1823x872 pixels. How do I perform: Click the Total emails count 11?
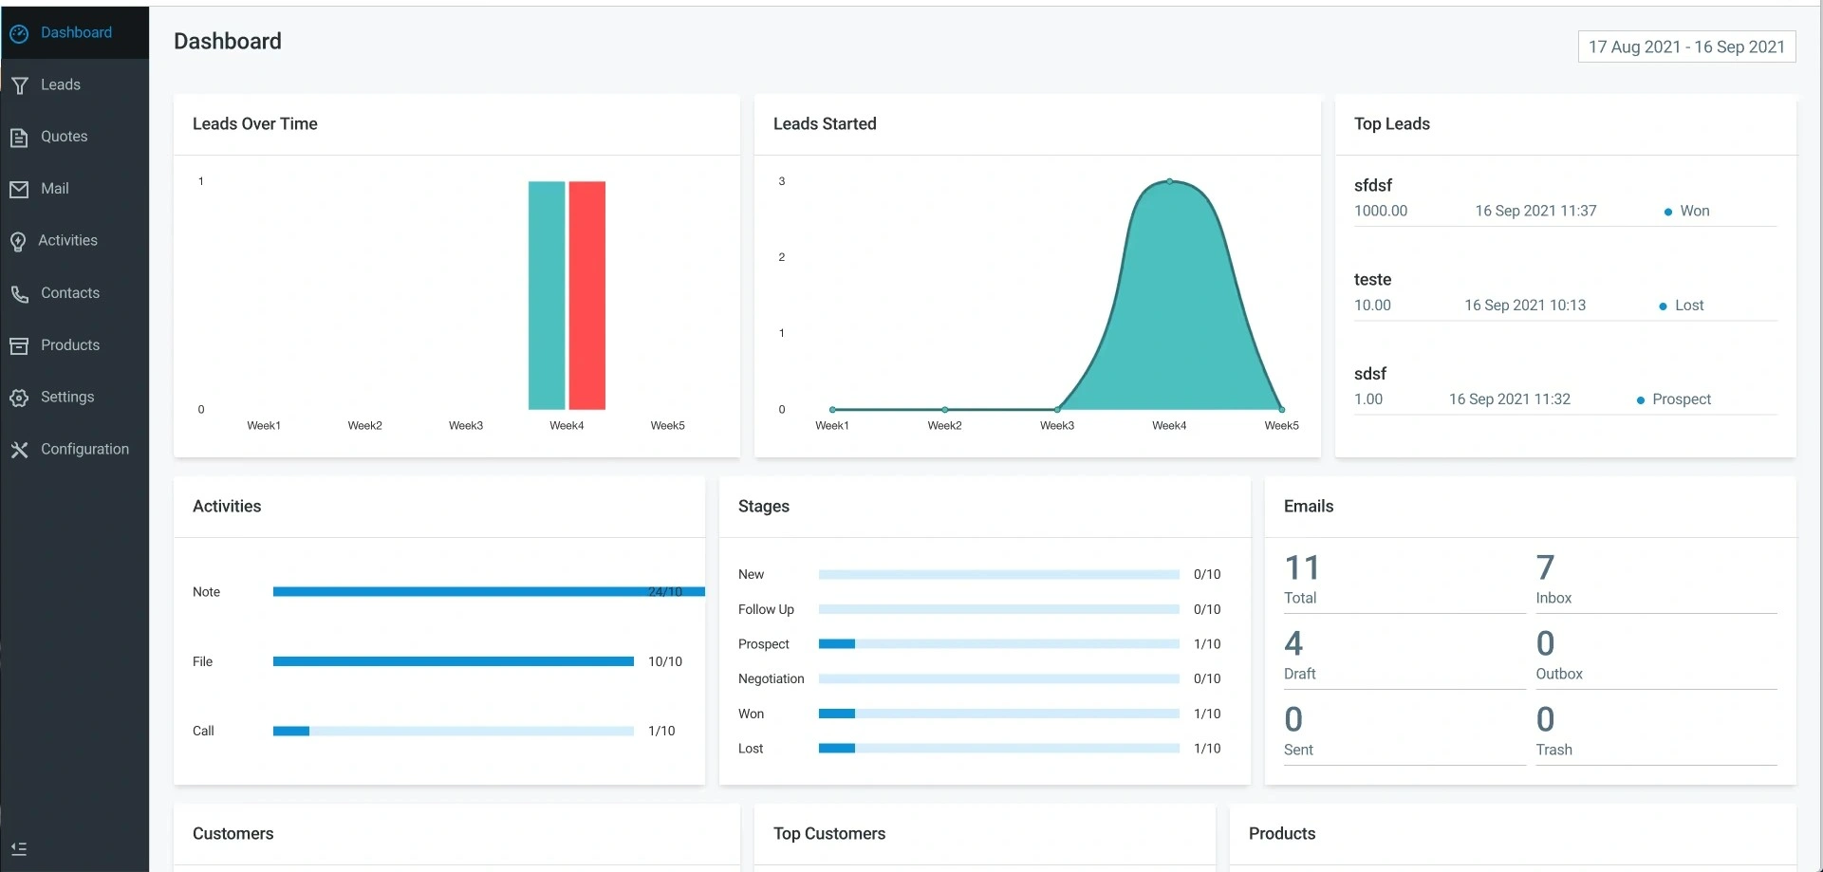(1302, 567)
